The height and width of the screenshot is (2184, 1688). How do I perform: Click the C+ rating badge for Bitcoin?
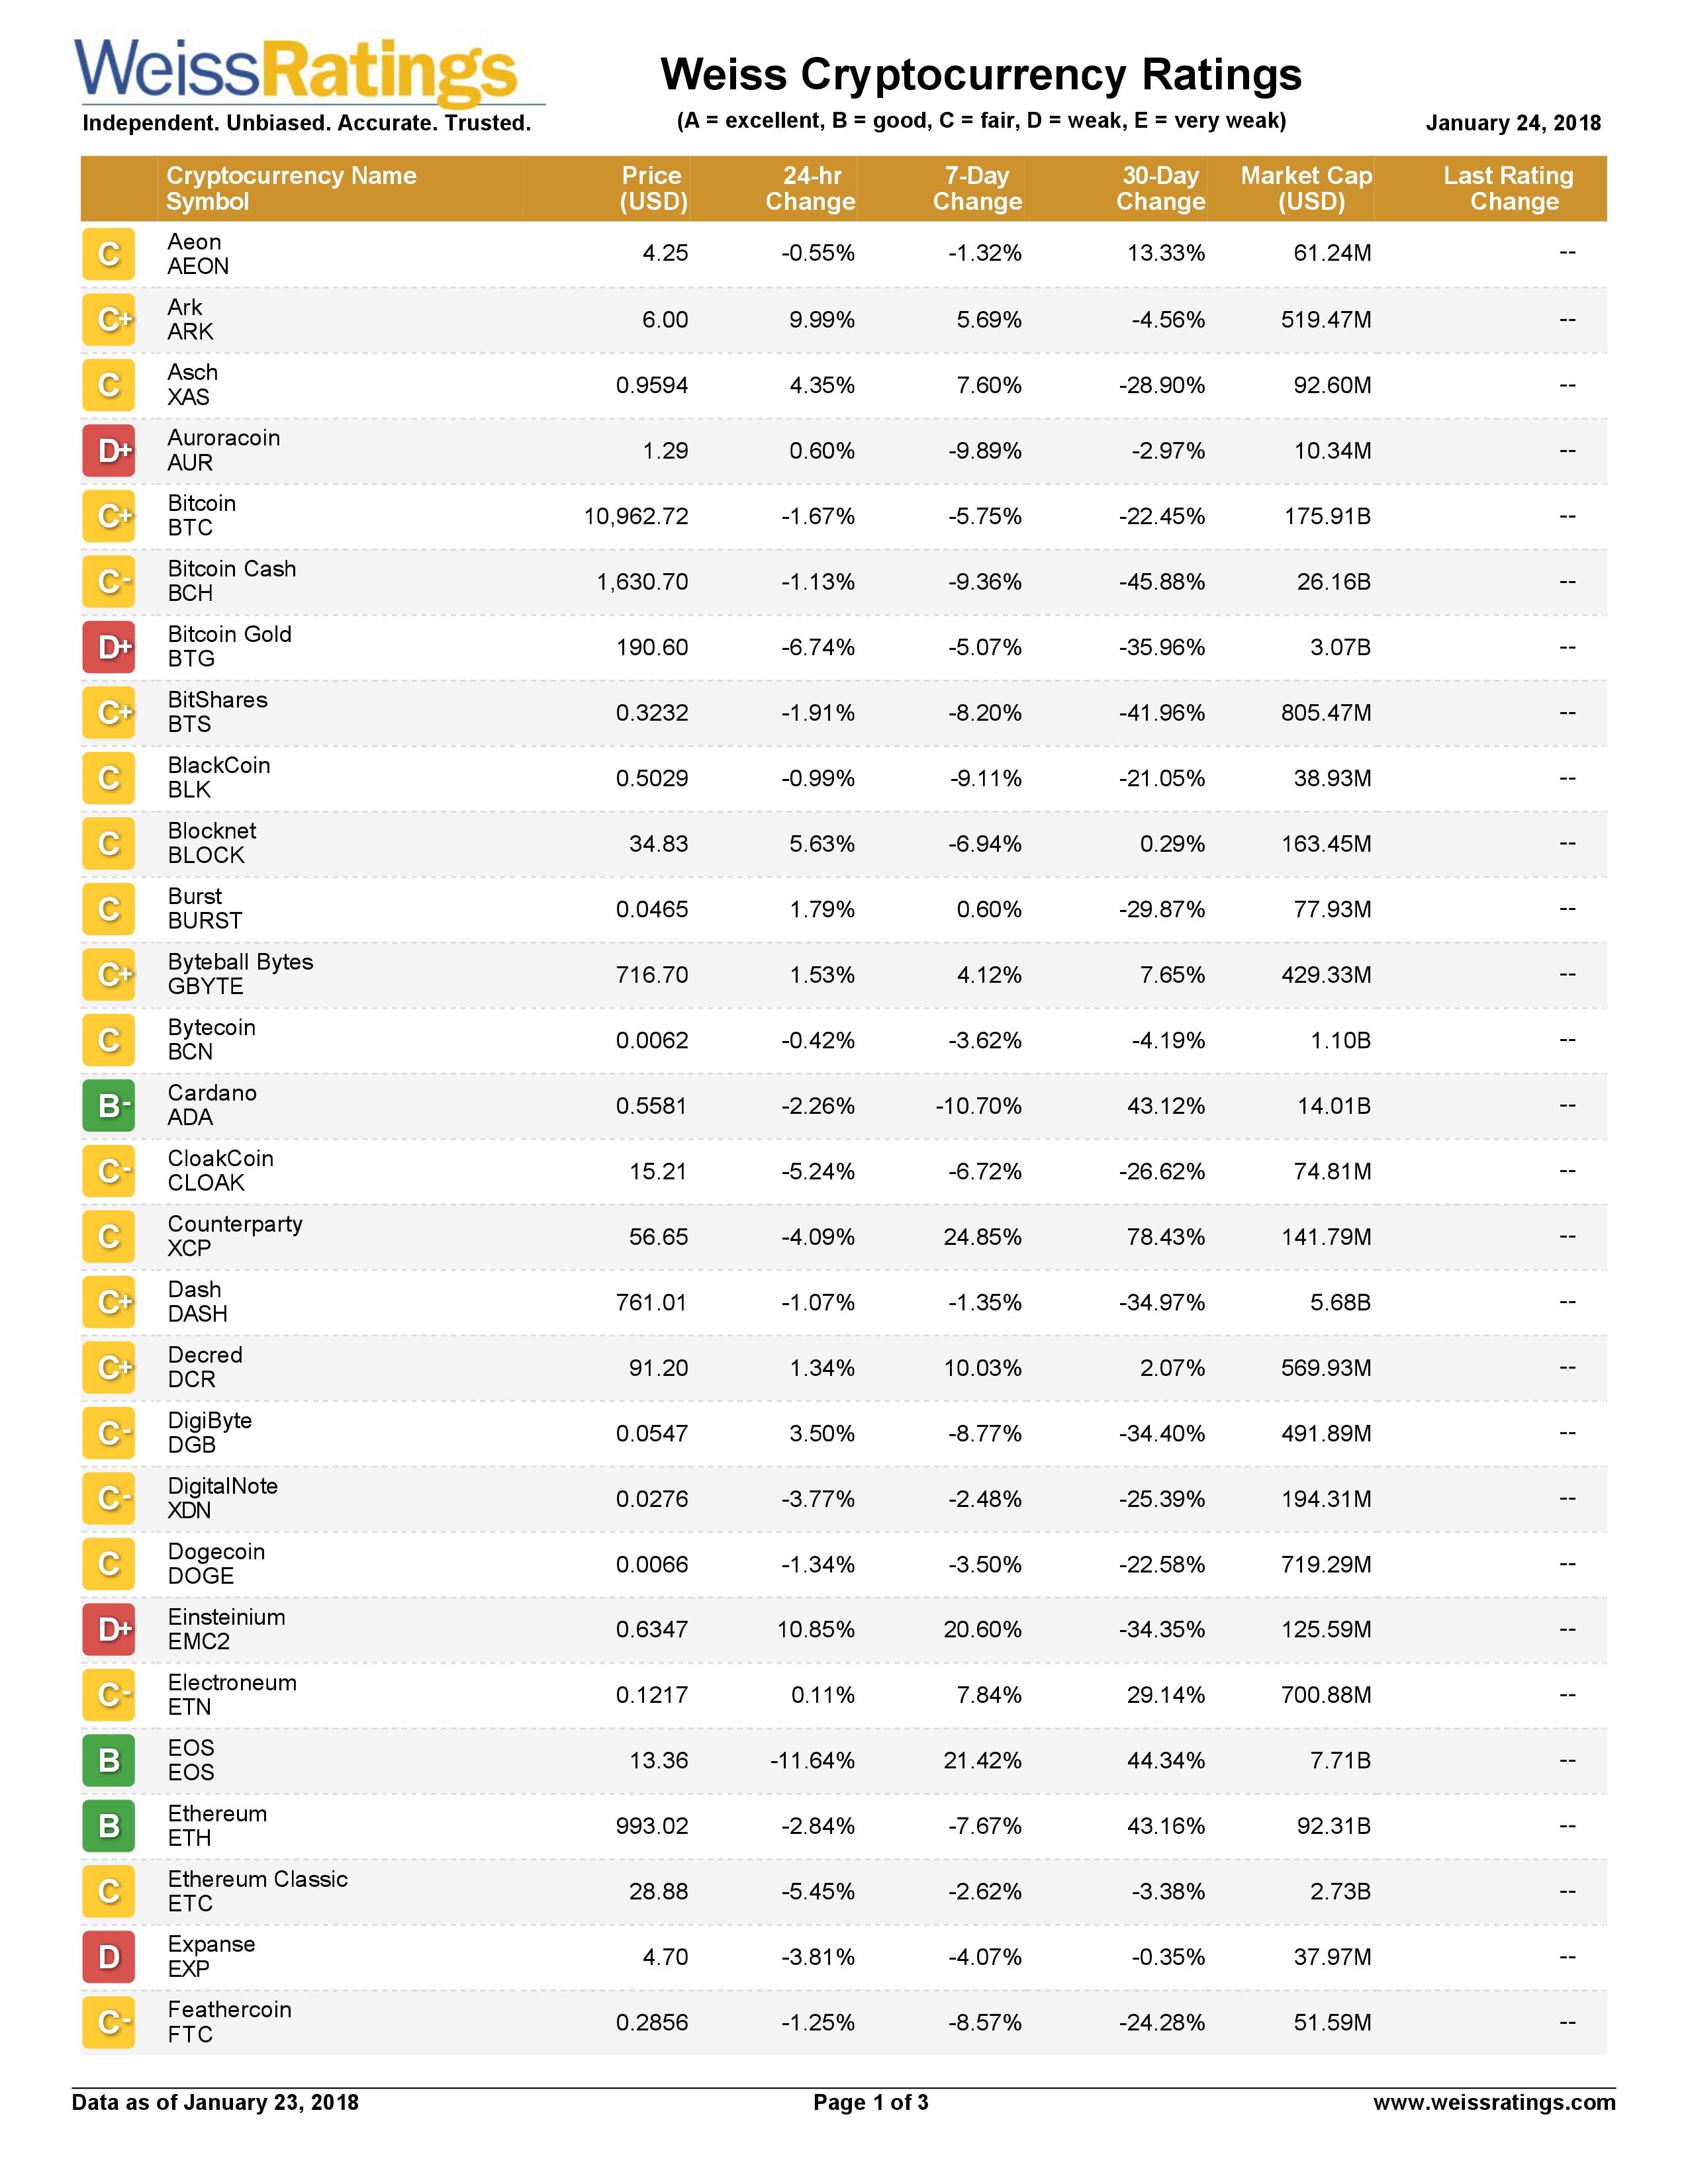pos(109,516)
